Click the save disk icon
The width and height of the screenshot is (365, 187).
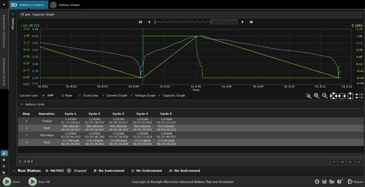click(324, 182)
